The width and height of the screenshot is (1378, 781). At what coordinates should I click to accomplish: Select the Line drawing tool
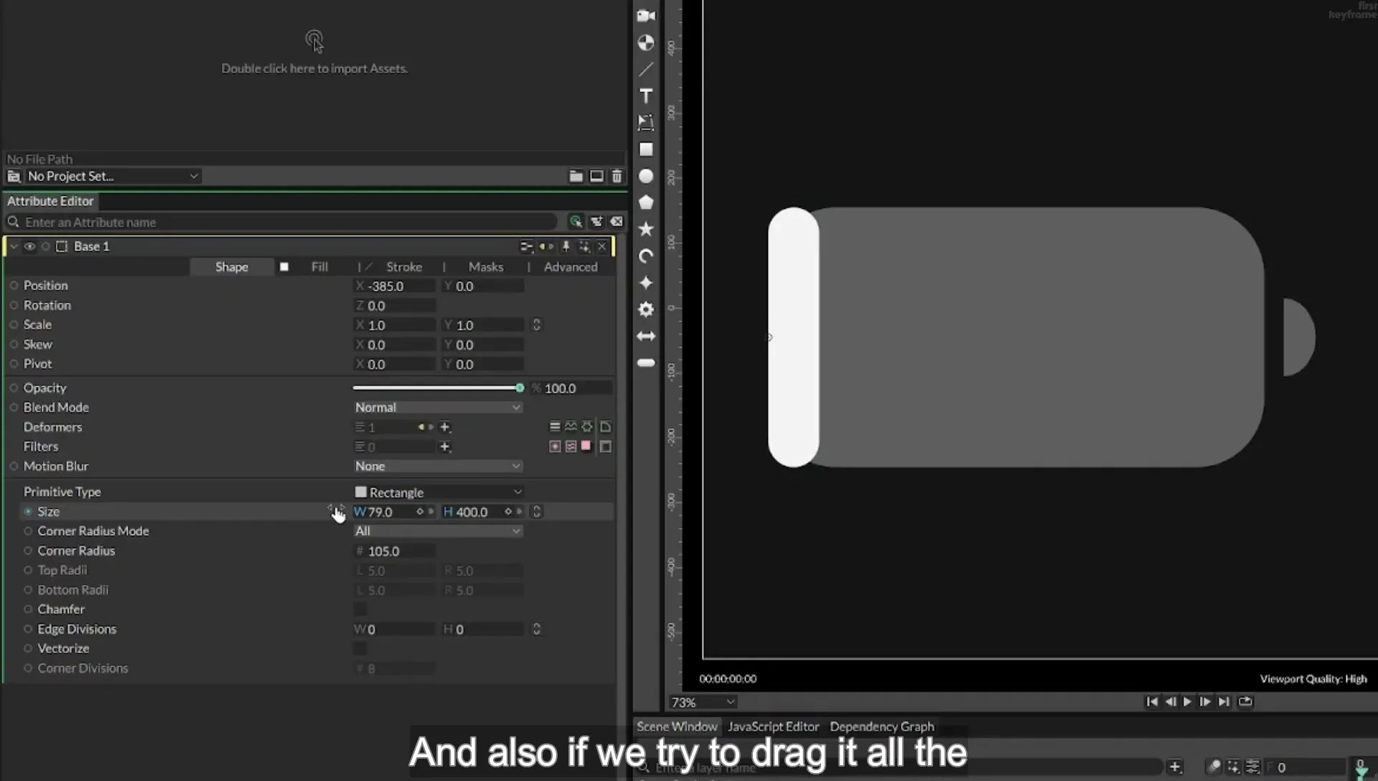(x=646, y=70)
